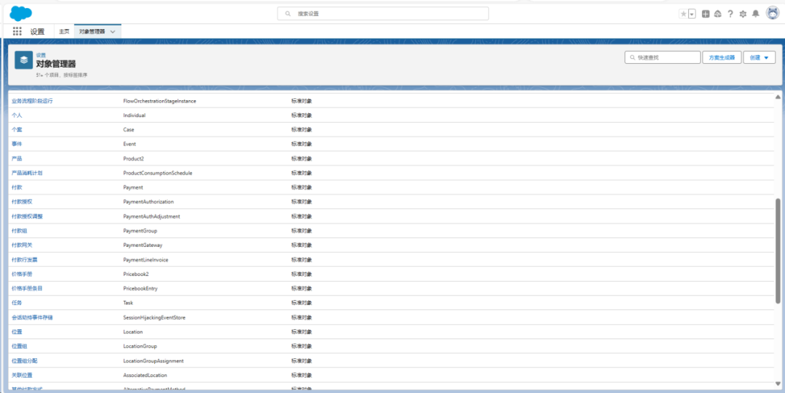This screenshot has height=393, width=785.
Task: Open the global actions plus icon
Action: coord(705,14)
